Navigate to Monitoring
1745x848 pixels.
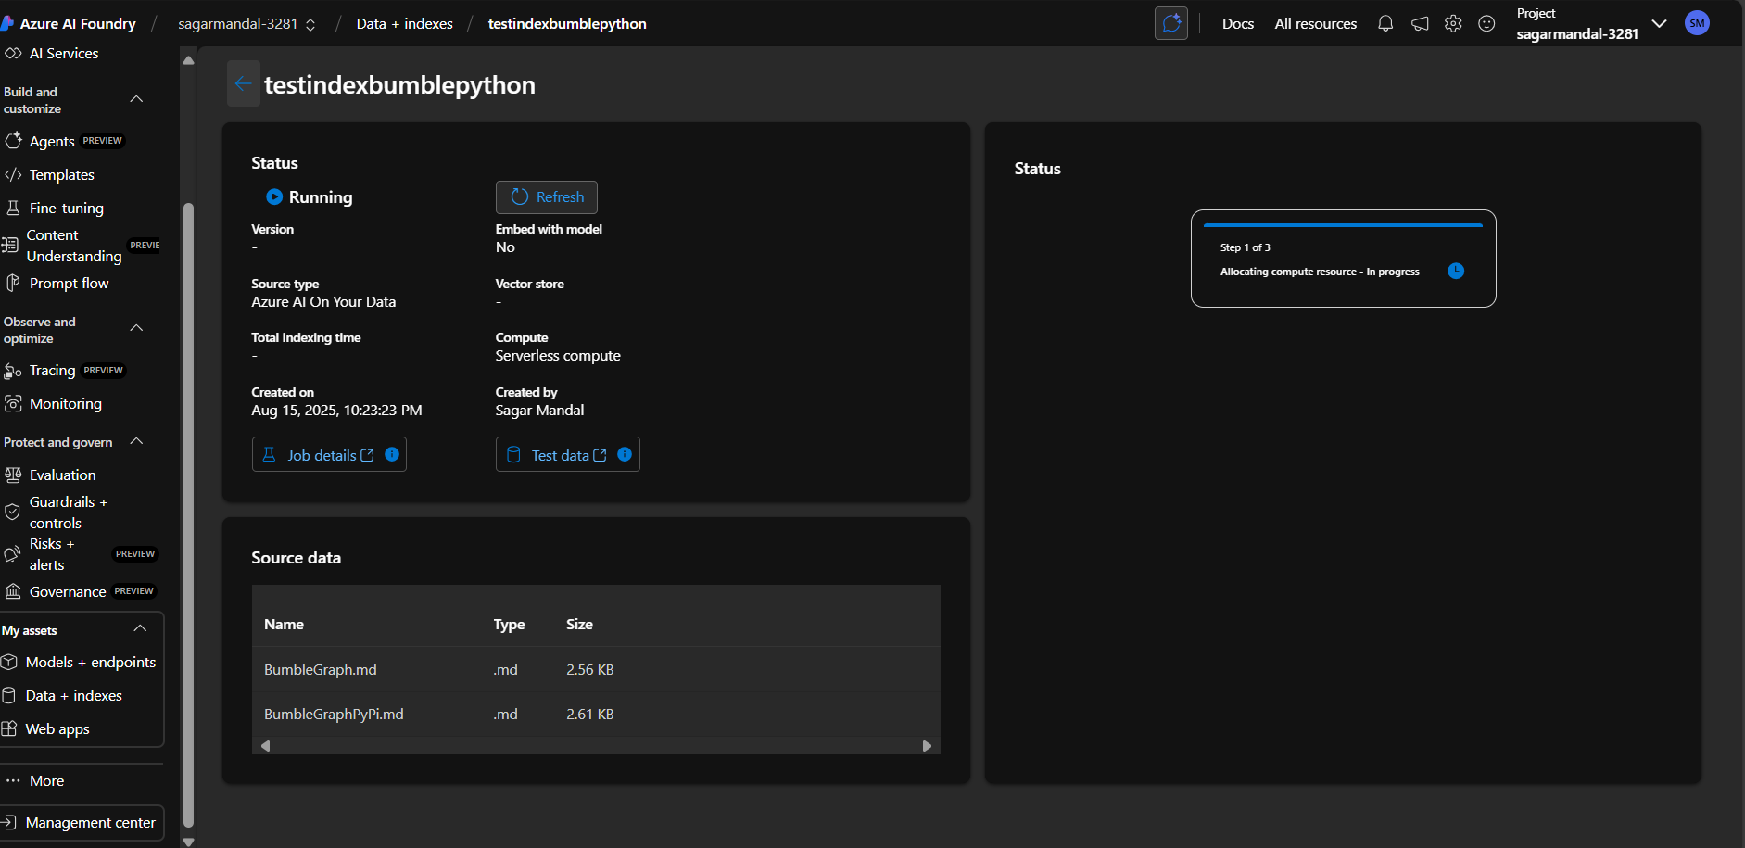tap(66, 403)
